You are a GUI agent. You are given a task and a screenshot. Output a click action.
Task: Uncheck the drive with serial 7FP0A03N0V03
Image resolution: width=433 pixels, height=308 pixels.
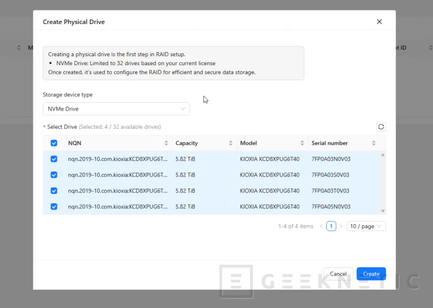click(x=54, y=159)
